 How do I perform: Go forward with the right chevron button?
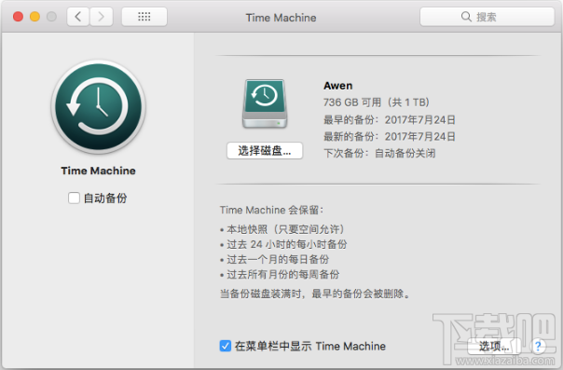pos(102,17)
